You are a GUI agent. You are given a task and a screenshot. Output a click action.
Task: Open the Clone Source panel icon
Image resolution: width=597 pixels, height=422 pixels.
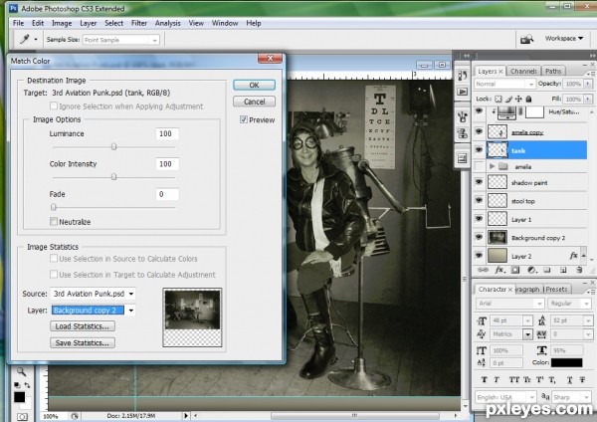(x=463, y=133)
